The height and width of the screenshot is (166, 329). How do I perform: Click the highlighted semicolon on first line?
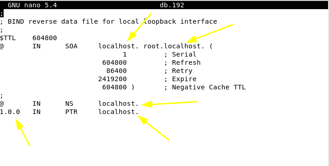2,13
